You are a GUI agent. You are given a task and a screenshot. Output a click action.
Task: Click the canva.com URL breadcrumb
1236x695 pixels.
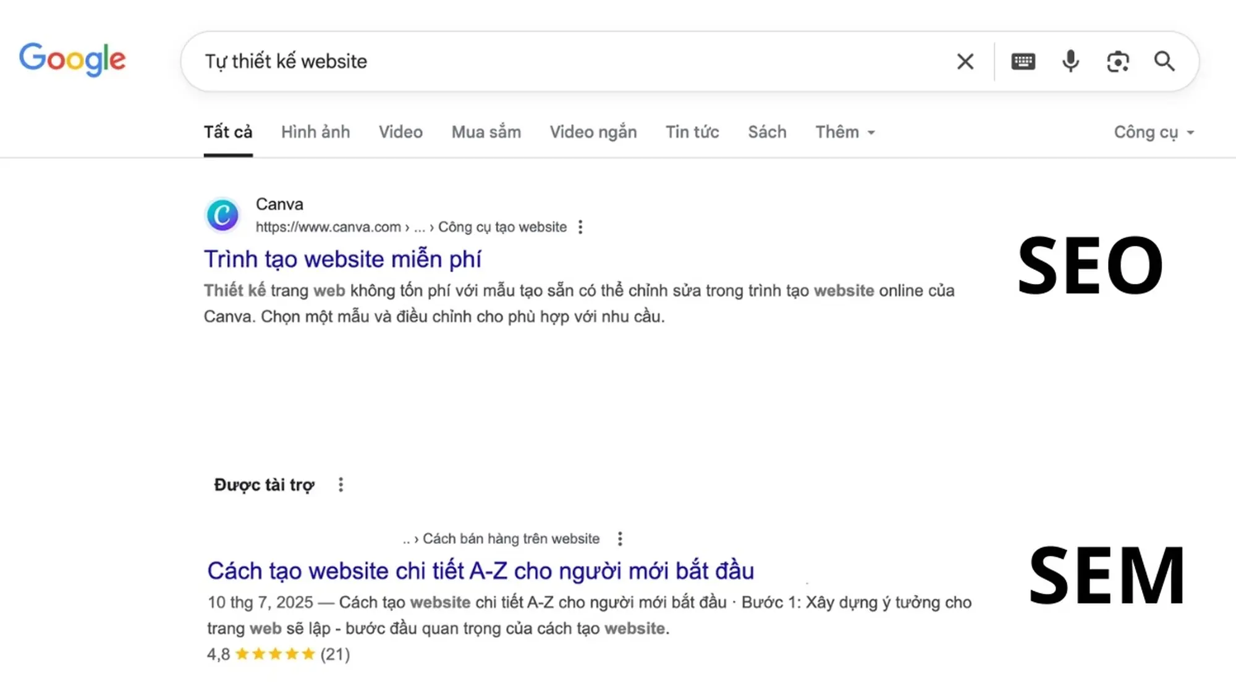(x=411, y=227)
